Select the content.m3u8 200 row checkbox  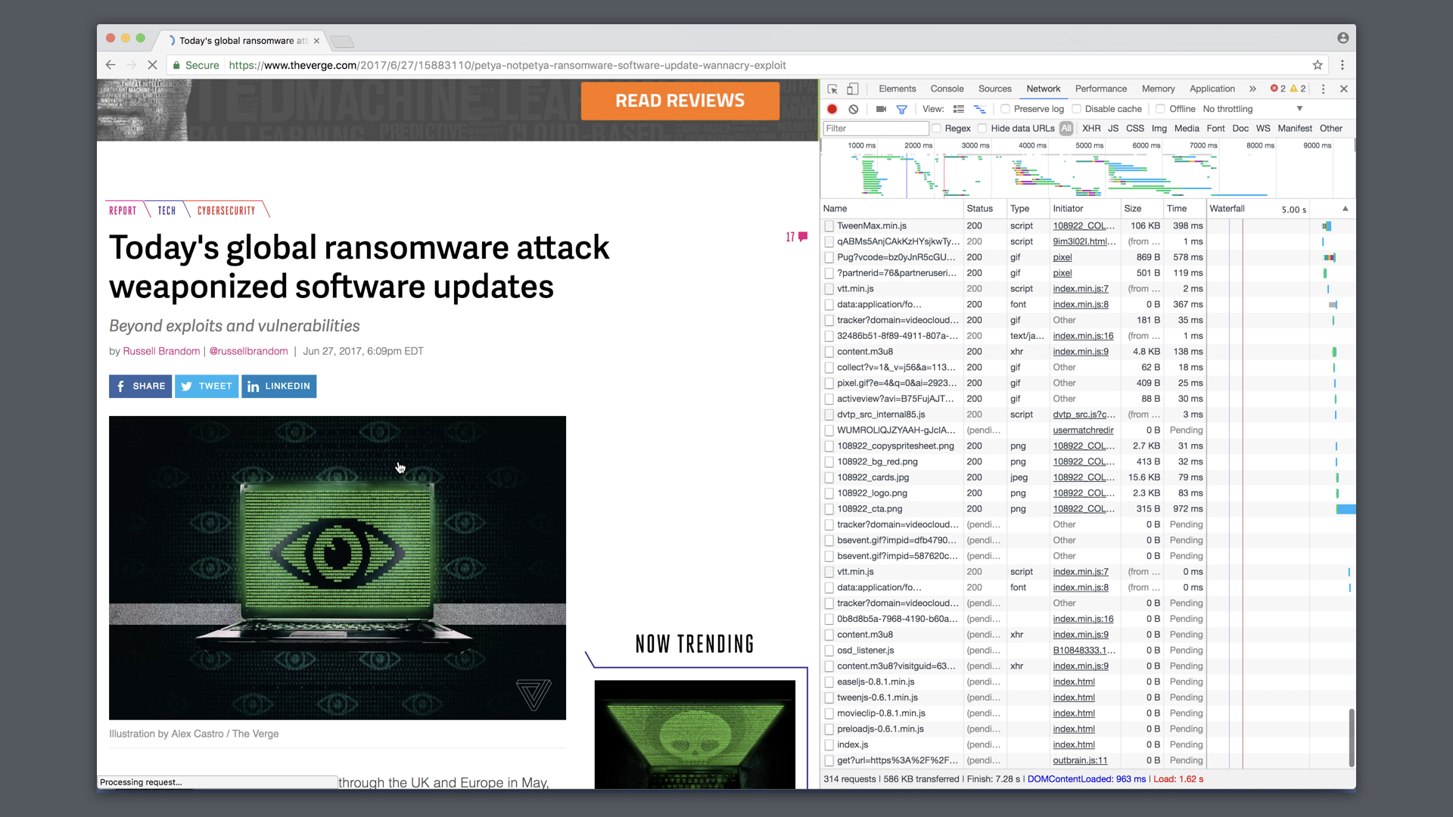829,352
